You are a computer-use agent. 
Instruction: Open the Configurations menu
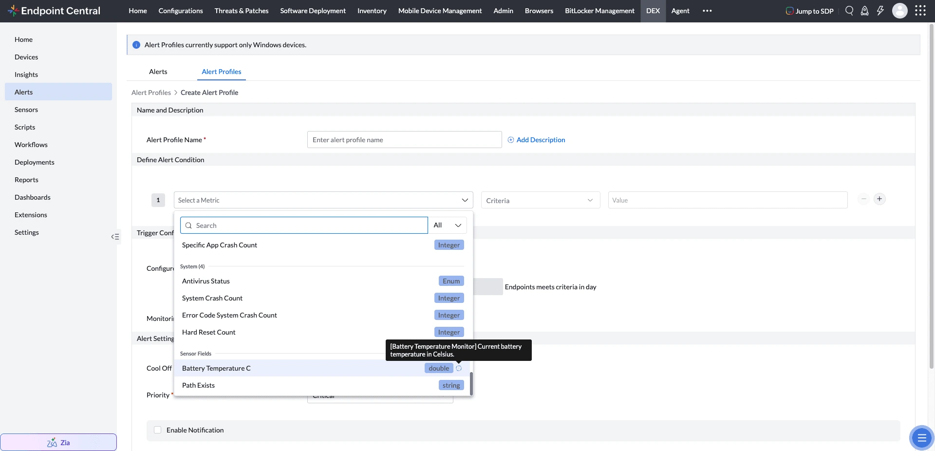pos(181,11)
